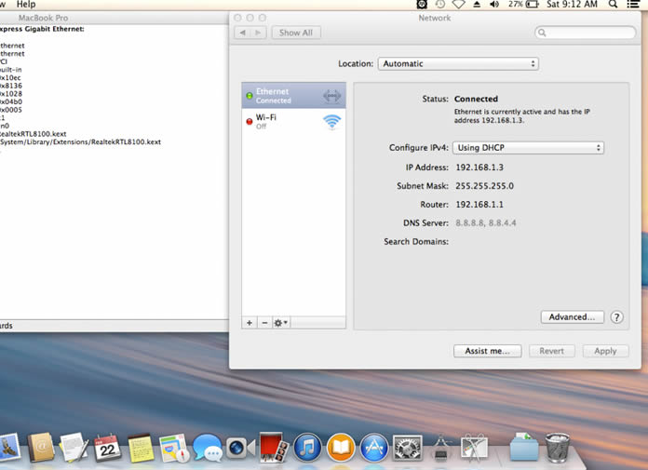Viewport: 648px width, 470px height.
Task: Click the remove network service minus button
Action: pyautogui.click(x=264, y=322)
